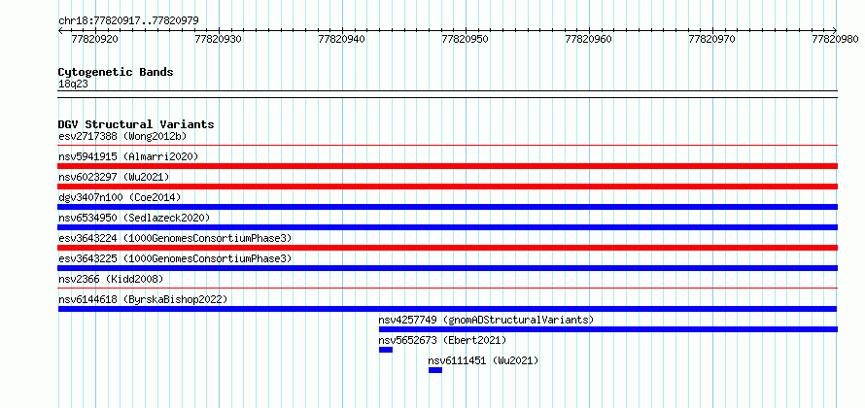Click the dgv3407n100 blue variant bar
The height and width of the screenshot is (408, 865).
tap(448, 207)
